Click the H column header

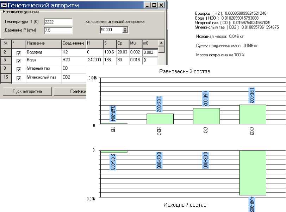point(95,44)
